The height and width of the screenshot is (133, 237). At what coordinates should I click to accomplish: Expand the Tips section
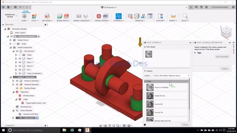(195, 53)
